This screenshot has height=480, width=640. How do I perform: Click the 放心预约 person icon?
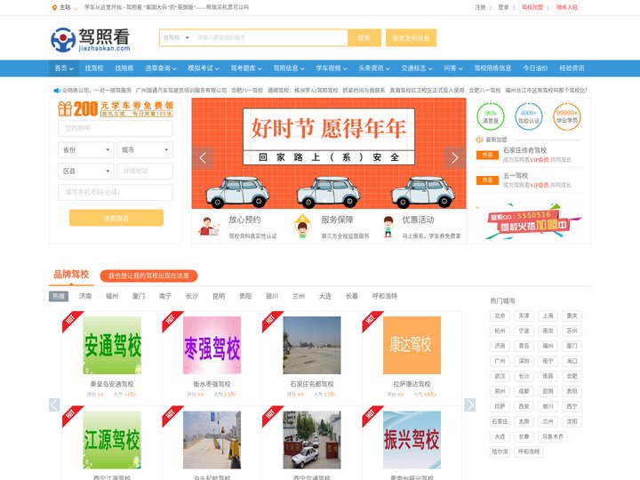[x=209, y=227]
